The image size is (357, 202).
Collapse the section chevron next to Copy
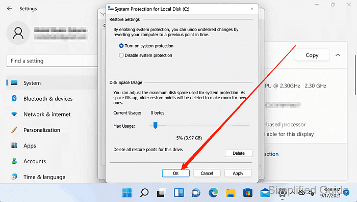(338, 55)
